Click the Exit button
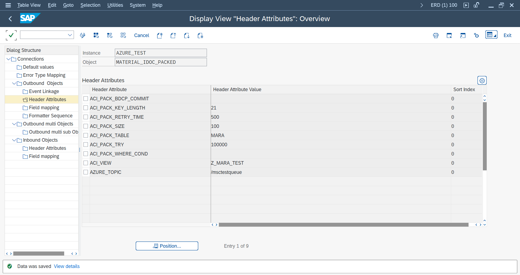The width and height of the screenshot is (520, 275). pyautogui.click(x=507, y=35)
